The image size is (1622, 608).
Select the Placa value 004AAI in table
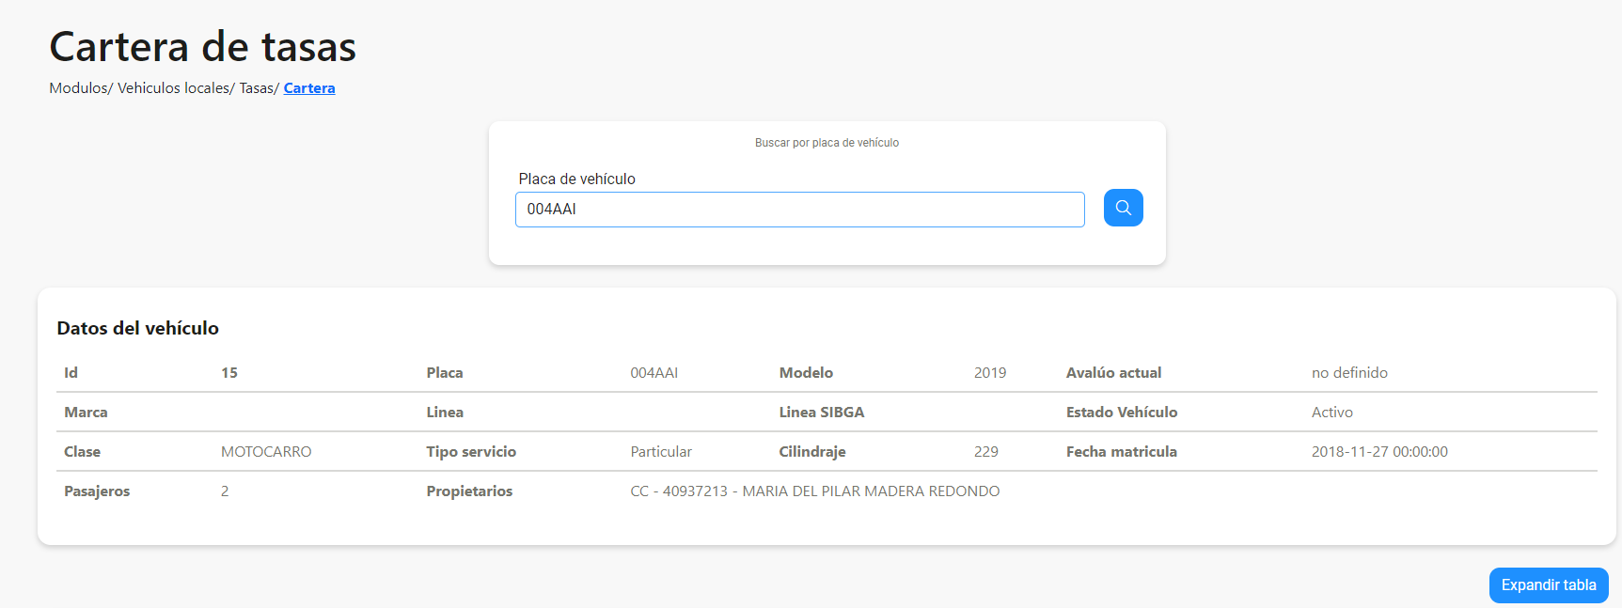(x=654, y=373)
